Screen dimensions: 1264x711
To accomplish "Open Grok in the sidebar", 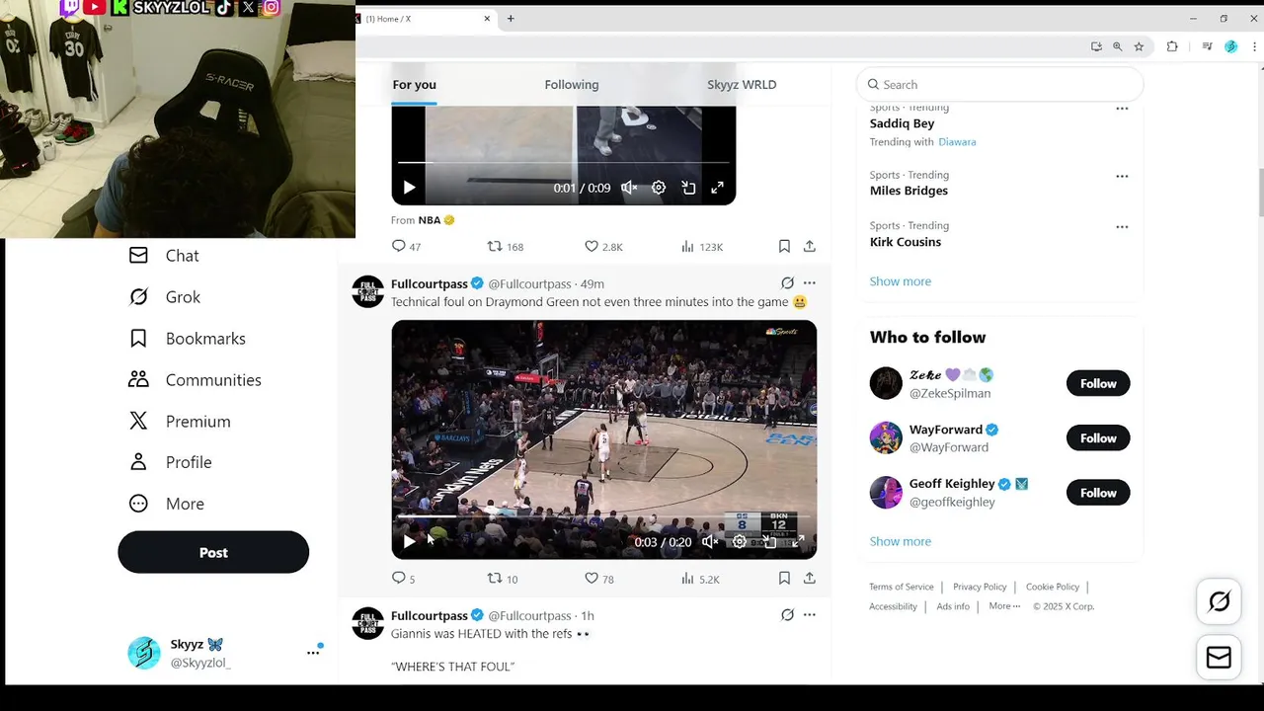I will point(164,297).
